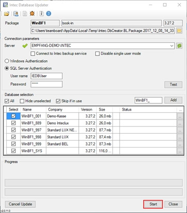This screenshot has width=187, height=213.
Task: Click the greyed-out document toolbar icon
Action: (25, 13)
